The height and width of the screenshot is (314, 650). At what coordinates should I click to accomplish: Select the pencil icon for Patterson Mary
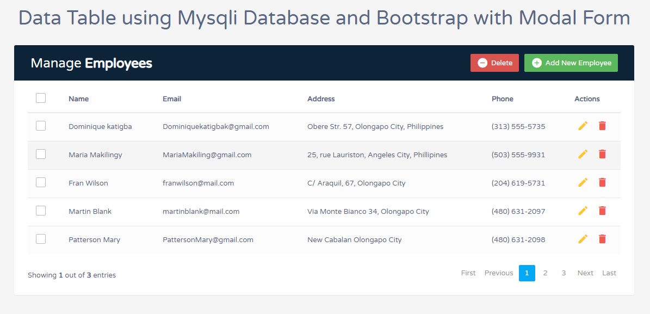tap(583, 239)
